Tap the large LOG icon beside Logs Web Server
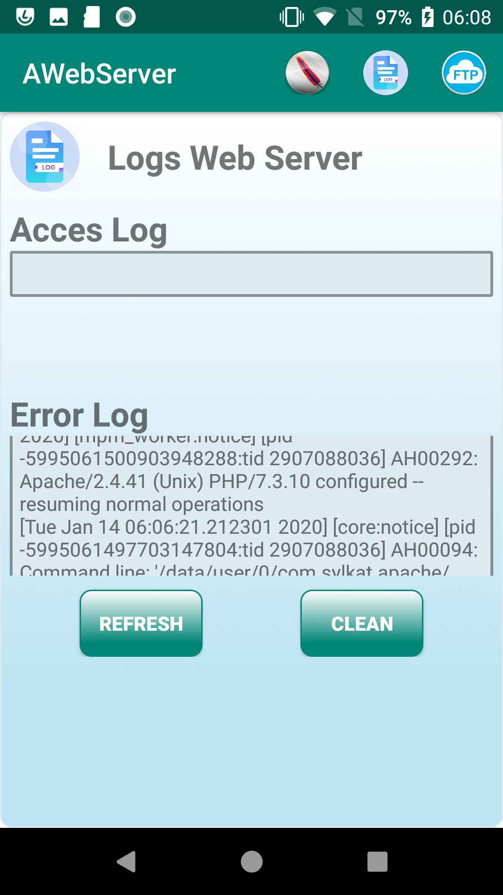Image resolution: width=503 pixels, height=895 pixels. (45, 157)
